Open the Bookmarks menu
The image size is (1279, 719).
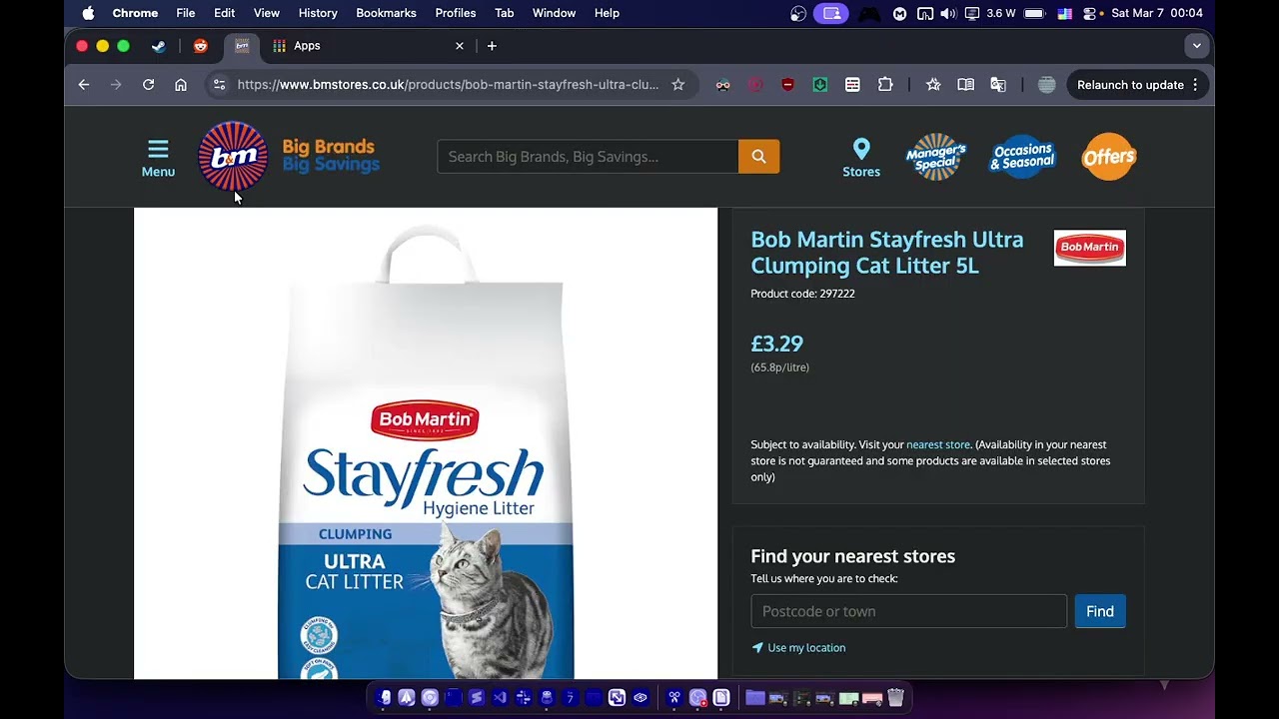386,13
